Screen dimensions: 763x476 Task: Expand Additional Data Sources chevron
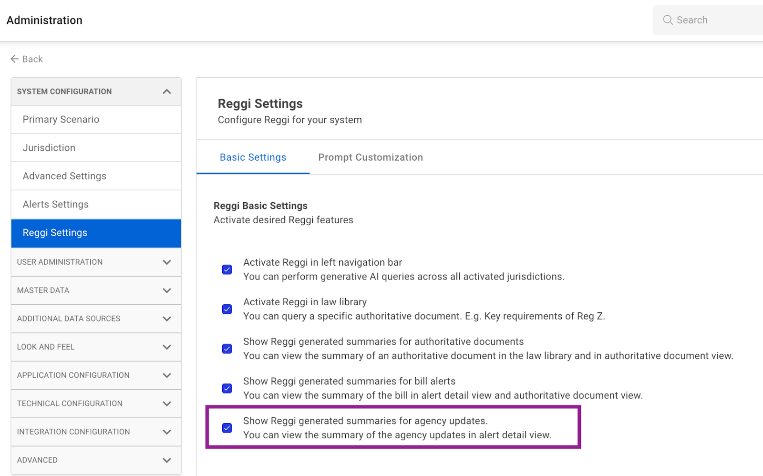(x=166, y=319)
